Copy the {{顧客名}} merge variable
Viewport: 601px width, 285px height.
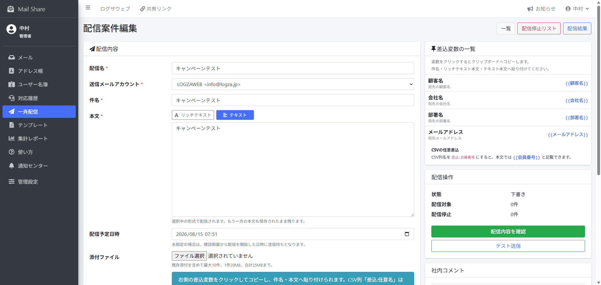[577, 83]
